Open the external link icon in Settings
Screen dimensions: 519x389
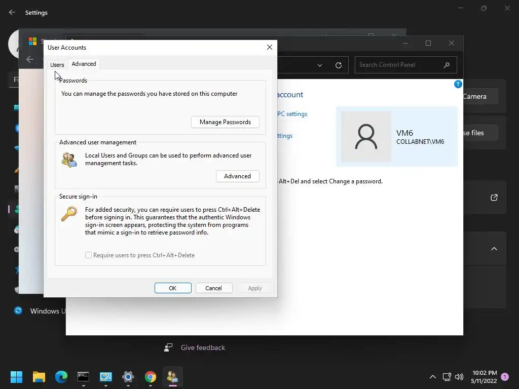click(494, 198)
